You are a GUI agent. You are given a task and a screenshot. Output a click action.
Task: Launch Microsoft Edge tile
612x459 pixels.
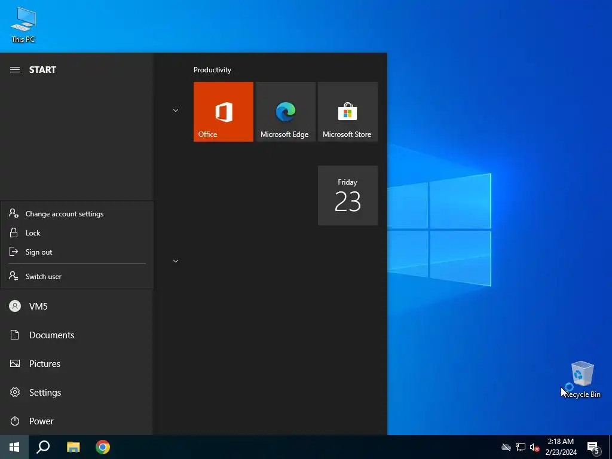click(x=285, y=112)
